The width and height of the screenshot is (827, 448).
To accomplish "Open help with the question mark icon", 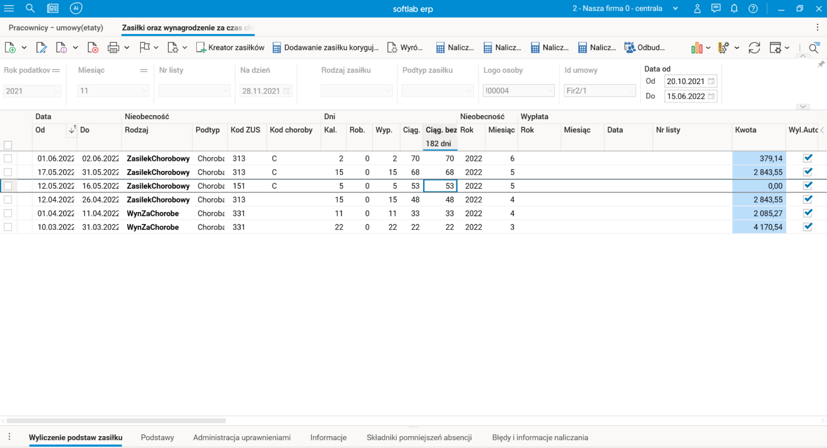I will (x=753, y=9).
